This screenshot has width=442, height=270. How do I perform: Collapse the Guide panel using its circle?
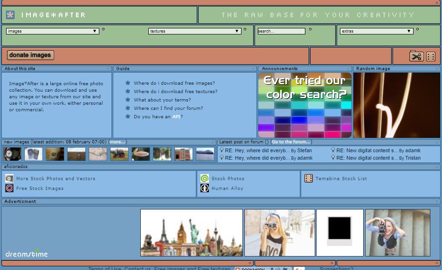coord(253,69)
